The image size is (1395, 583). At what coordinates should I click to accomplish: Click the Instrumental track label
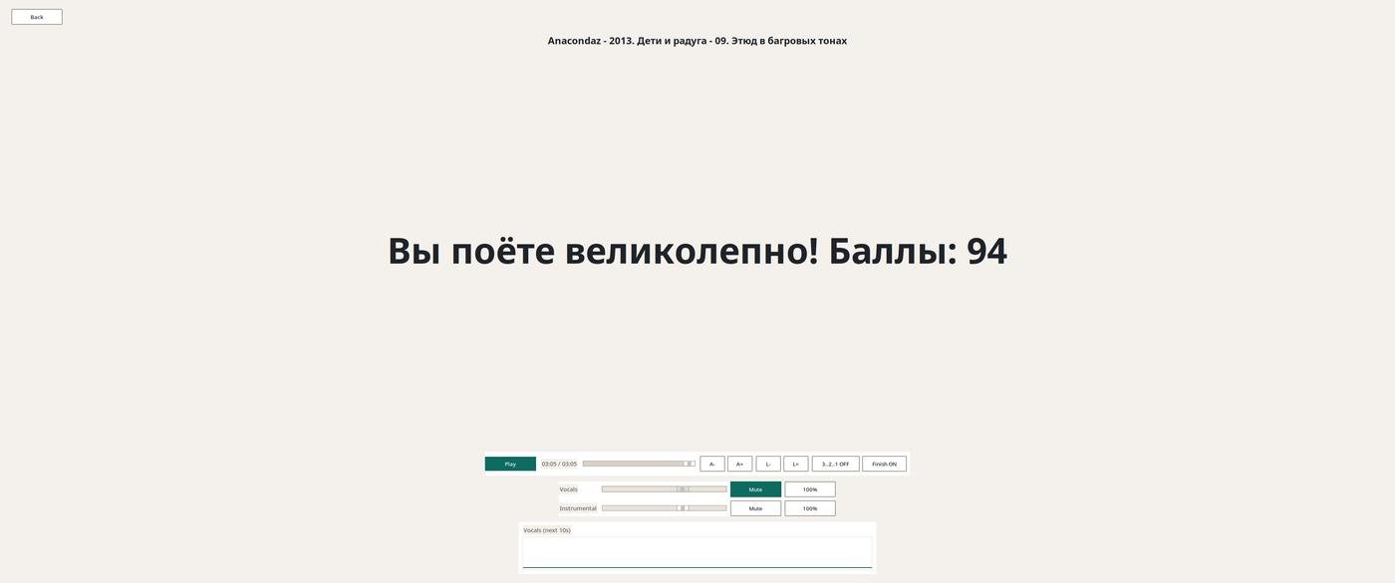click(578, 508)
